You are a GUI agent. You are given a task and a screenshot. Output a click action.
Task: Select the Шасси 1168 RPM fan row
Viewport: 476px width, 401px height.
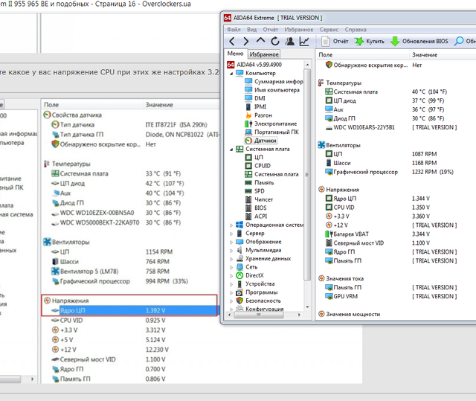[x=395, y=163]
